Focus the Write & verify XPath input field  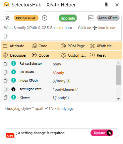click(x=62, y=28)
